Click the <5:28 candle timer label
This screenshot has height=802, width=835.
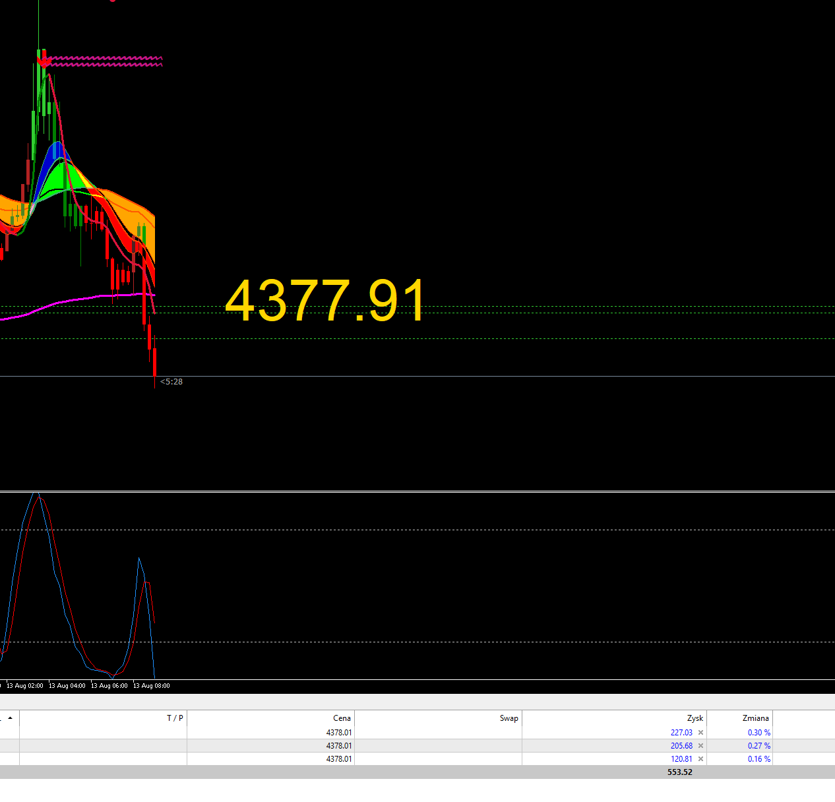(171, 382)
